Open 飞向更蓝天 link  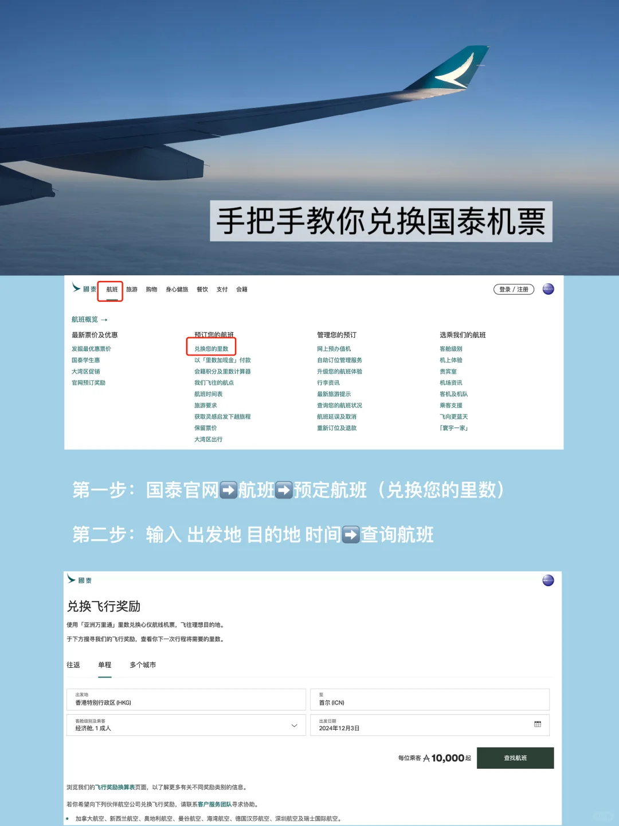tap(454, 417)
